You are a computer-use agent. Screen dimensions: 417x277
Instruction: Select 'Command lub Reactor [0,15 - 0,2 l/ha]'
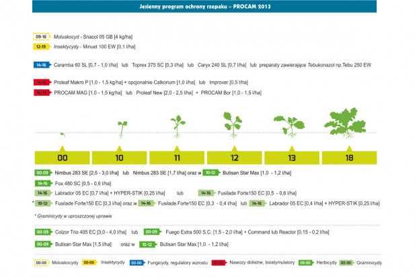[289, 232]
